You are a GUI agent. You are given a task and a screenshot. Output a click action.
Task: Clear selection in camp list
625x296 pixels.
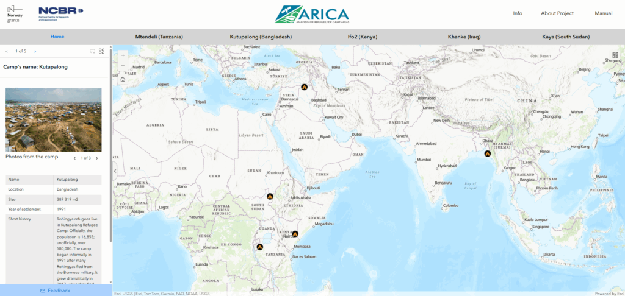point(93,51)
